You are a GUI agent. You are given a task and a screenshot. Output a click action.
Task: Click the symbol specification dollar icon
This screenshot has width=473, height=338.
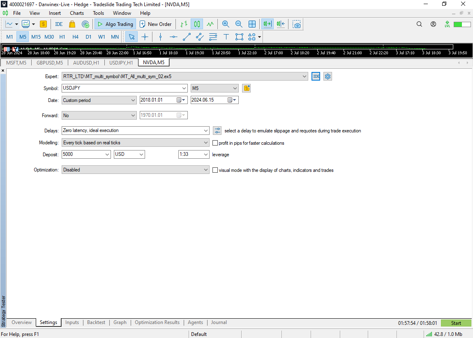246,88
